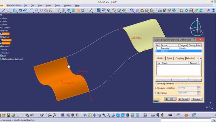Image resolution: width=216 pixels, height=122 pixels.
Task: Click the Normal View icon
Action: [113, 115]
